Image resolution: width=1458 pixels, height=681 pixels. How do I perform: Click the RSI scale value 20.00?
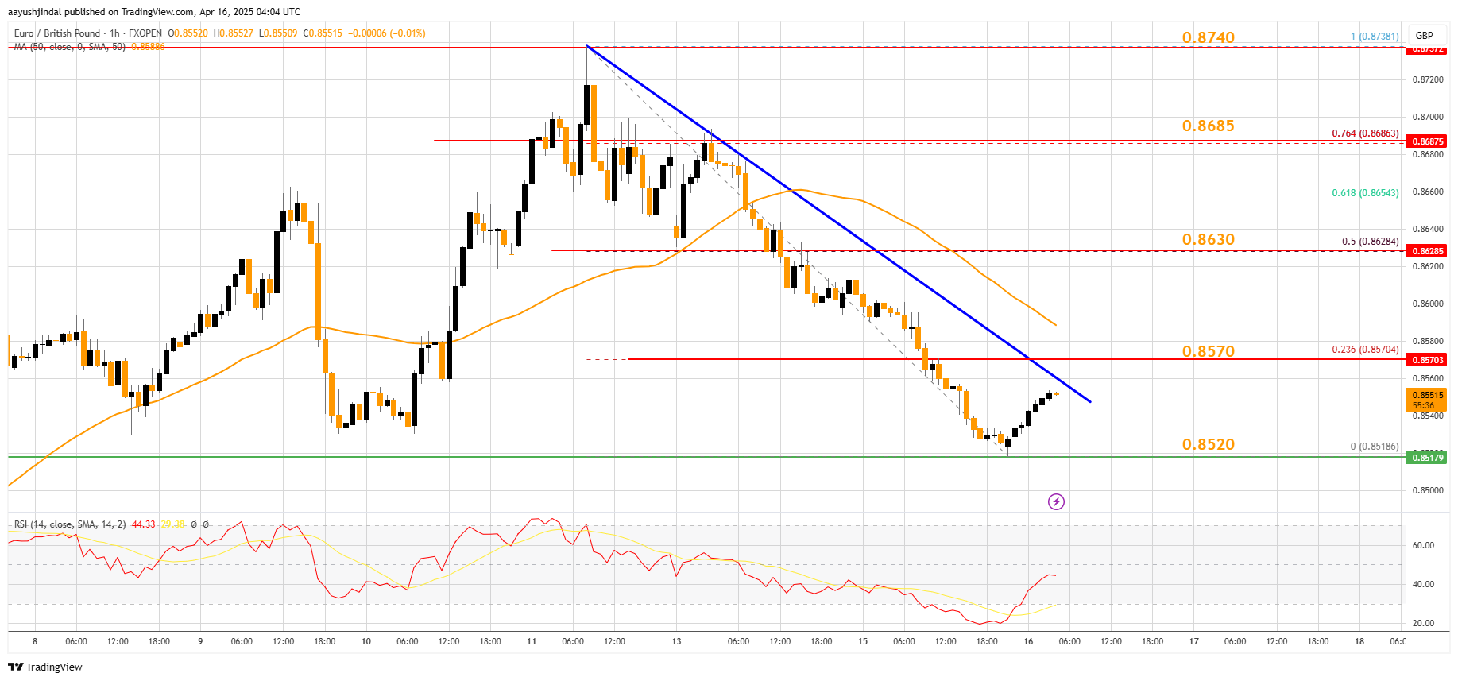click(1423, 623)
